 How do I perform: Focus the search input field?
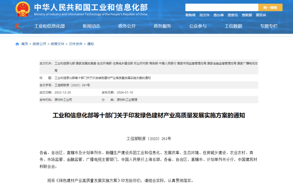[x=221, y=8]
